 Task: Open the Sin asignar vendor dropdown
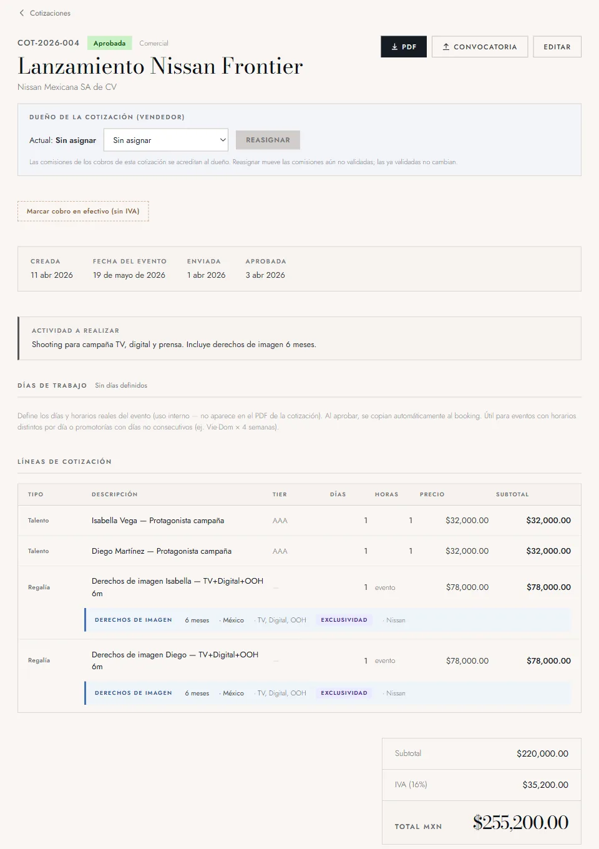166,140
